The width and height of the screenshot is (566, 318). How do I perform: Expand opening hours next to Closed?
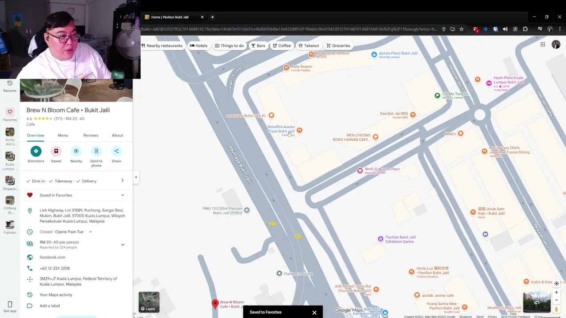tap(91, 232)
